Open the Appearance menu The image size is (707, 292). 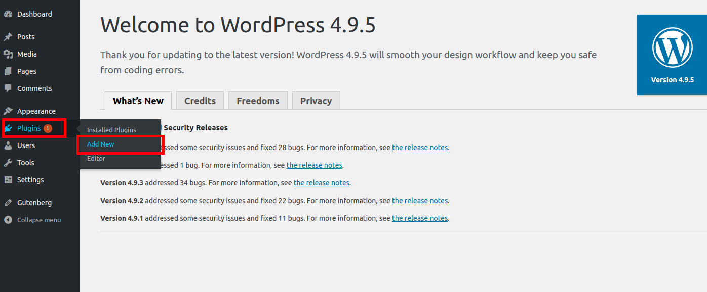pos(40,111)
